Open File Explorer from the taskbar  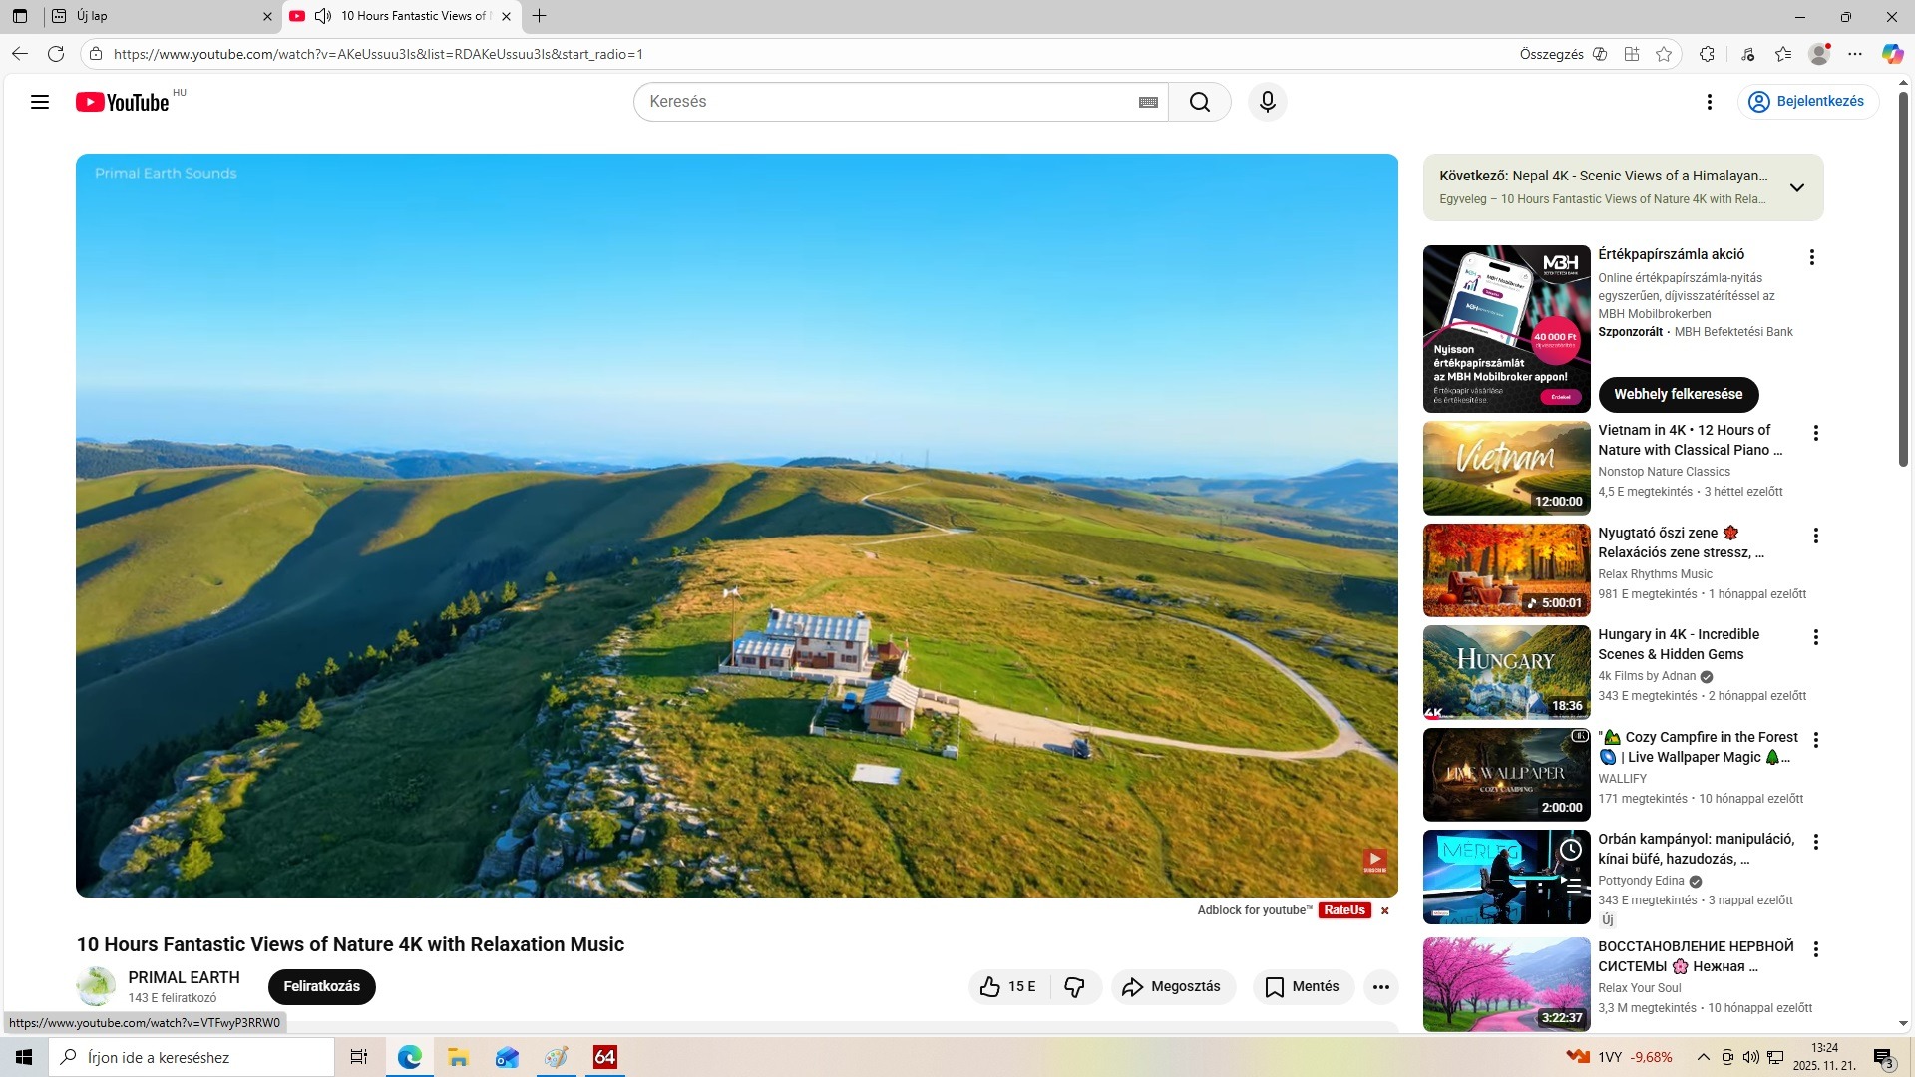[458, 1057]
